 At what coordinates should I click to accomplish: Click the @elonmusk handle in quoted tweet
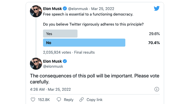[x=78, y=9]
